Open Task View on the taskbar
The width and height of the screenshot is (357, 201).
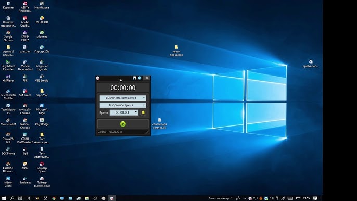point(20,198)
